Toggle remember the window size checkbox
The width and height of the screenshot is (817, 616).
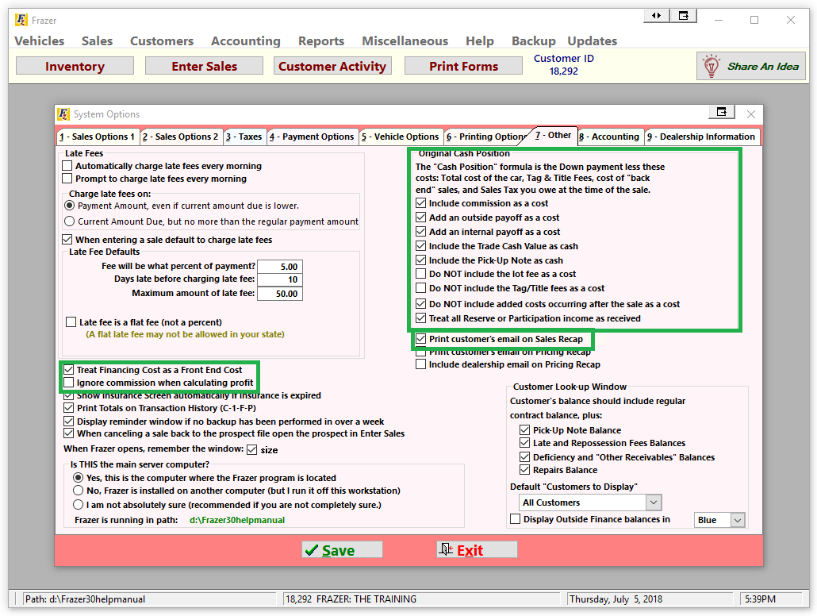[x=252, y=449]
